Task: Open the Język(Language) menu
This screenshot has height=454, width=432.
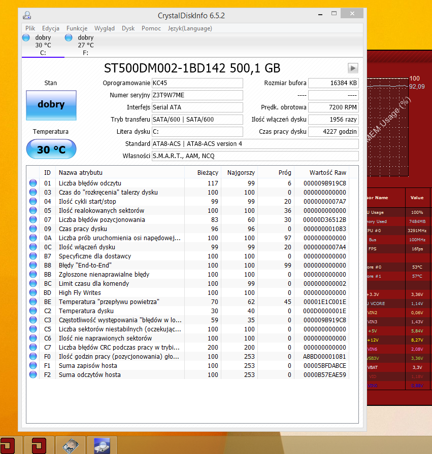Action: [x=190, y=28]
